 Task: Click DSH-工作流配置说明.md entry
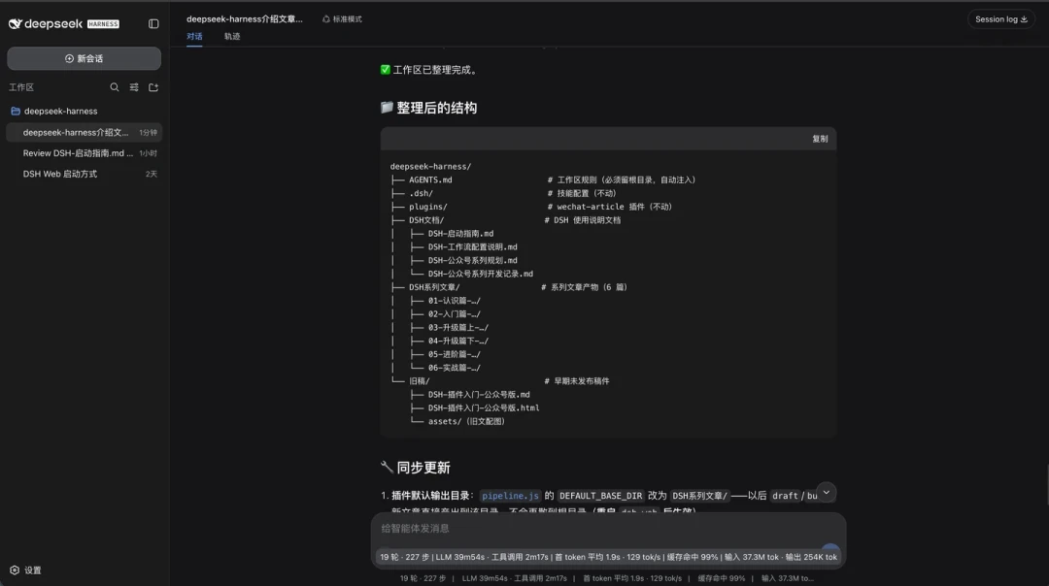(472, 247)
